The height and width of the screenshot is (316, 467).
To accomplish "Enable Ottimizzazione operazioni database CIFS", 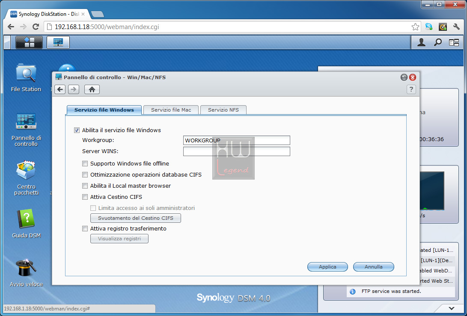I will [85, 174].
